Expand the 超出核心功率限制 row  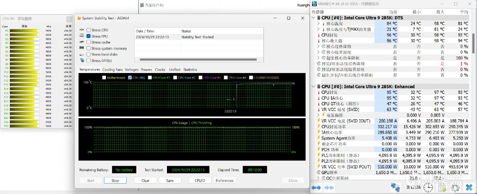pyautogui.click(x=318, y=58)
